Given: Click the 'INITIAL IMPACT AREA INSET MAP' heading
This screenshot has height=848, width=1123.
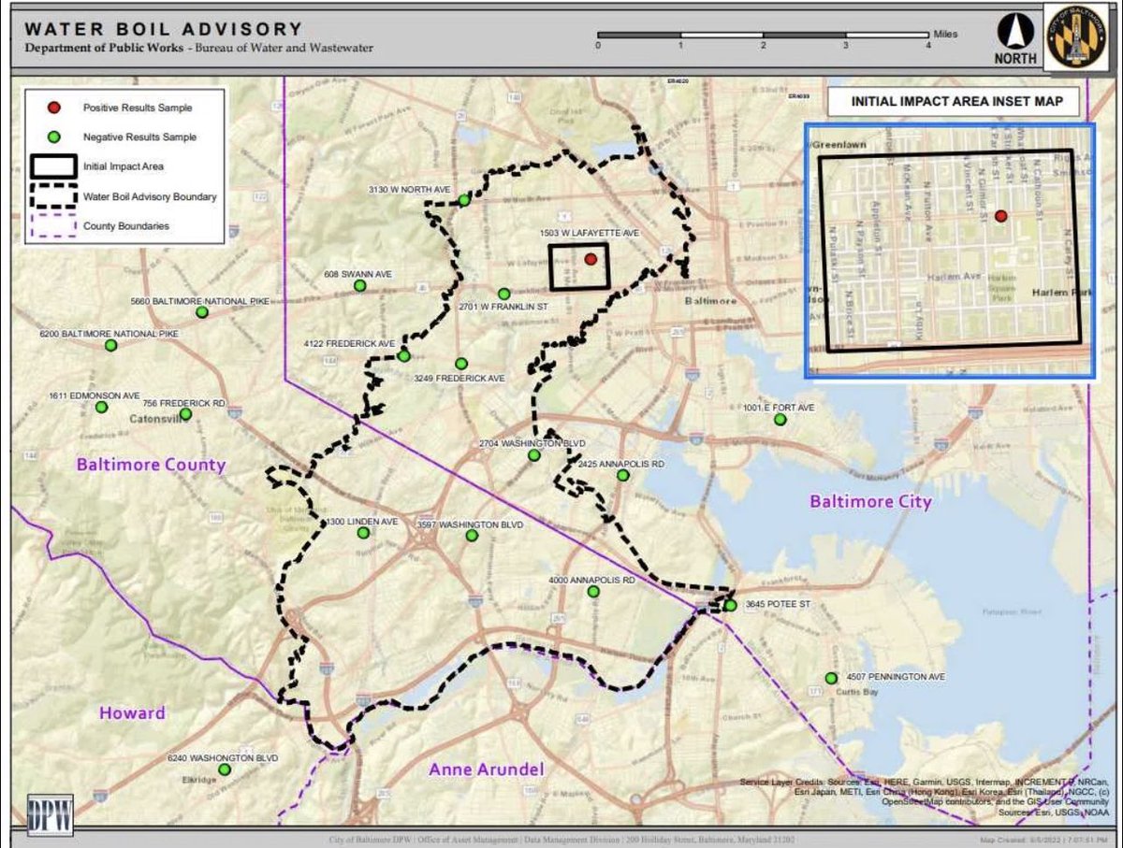Looking at the screenshot, I should click(956, 102).
